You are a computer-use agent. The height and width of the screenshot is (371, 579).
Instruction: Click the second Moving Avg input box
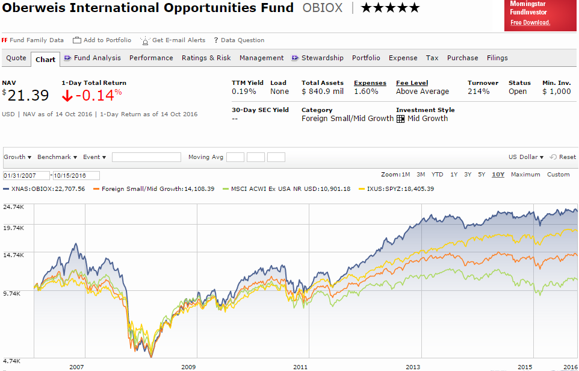point(256,157)
